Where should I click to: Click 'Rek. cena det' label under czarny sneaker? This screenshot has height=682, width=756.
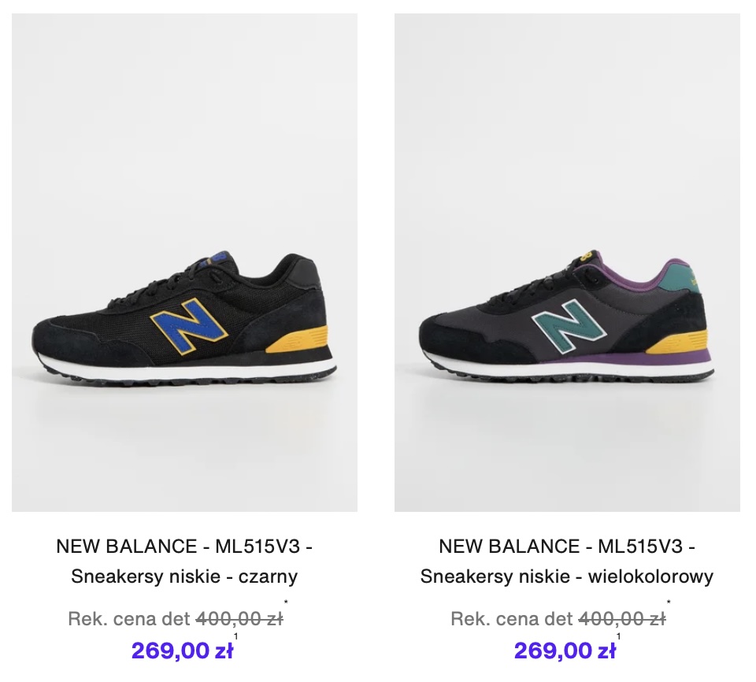tap(129, 619)
